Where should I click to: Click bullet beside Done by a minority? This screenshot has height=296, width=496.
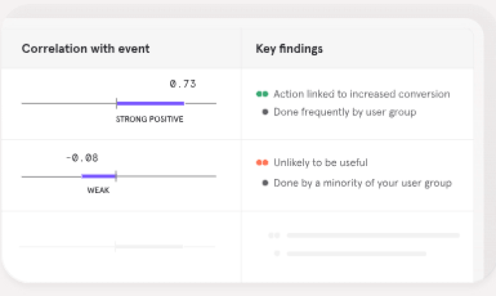265,183
